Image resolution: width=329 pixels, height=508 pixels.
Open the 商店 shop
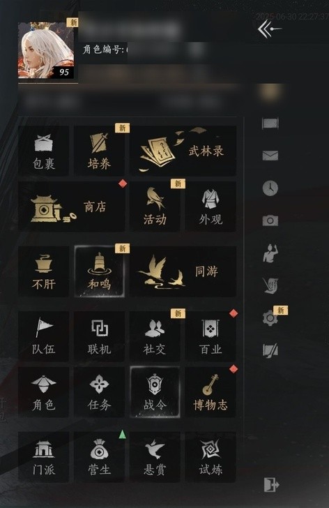(72, 207)
